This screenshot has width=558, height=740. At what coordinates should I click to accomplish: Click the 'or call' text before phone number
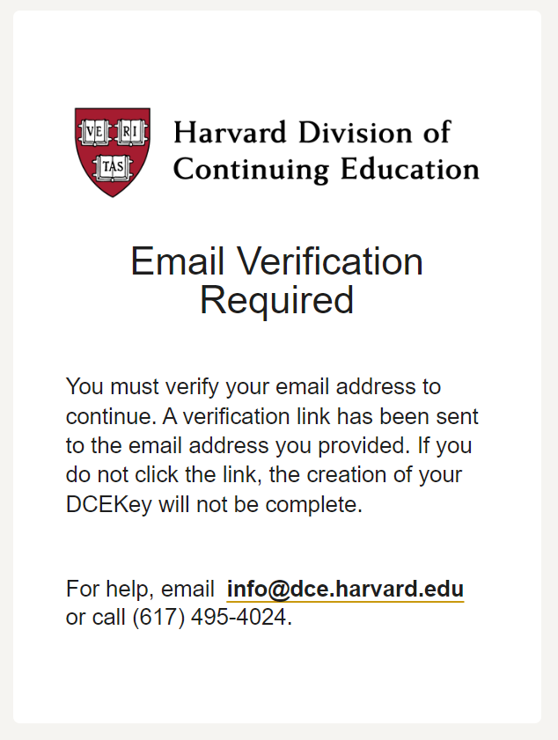[97, 617]
